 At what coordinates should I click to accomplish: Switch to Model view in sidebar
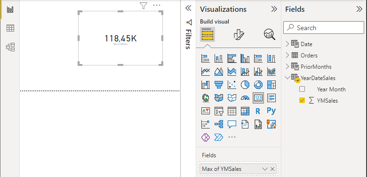10,47
